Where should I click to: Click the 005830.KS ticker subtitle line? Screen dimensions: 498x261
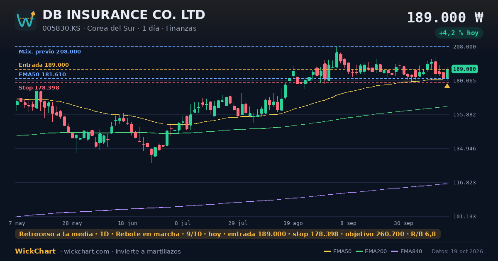(x=120, y=29)
